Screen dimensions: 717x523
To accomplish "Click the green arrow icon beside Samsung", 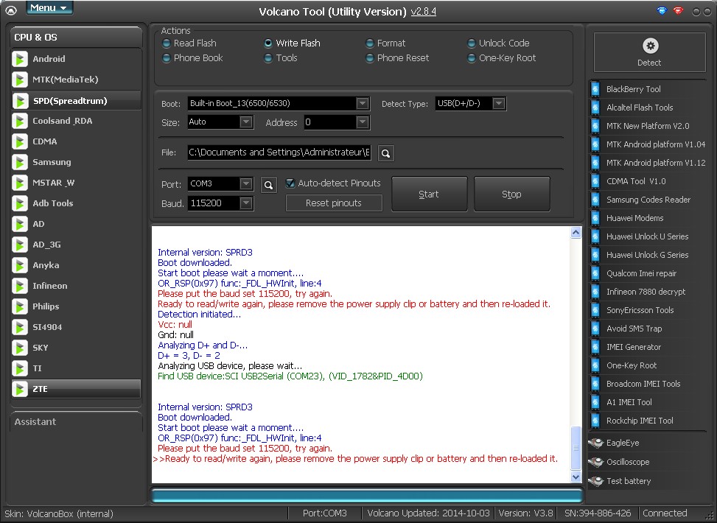I will click(x=20, y=162).
